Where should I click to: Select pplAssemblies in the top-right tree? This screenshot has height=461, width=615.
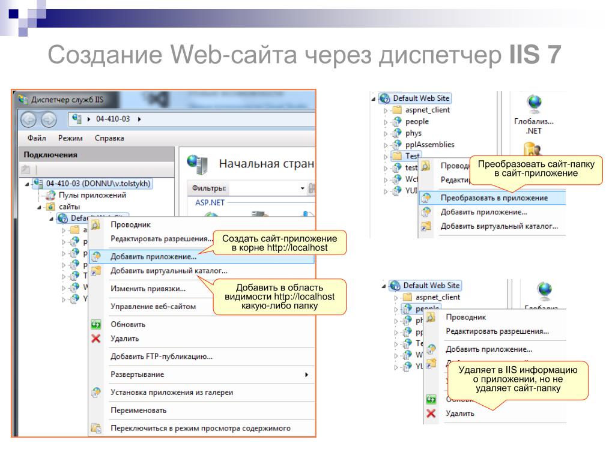pos(430,145)
